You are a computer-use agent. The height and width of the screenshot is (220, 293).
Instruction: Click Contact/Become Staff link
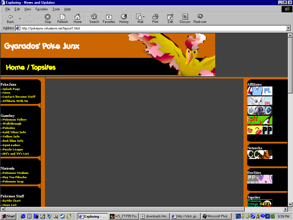click(x=19, y=97)
